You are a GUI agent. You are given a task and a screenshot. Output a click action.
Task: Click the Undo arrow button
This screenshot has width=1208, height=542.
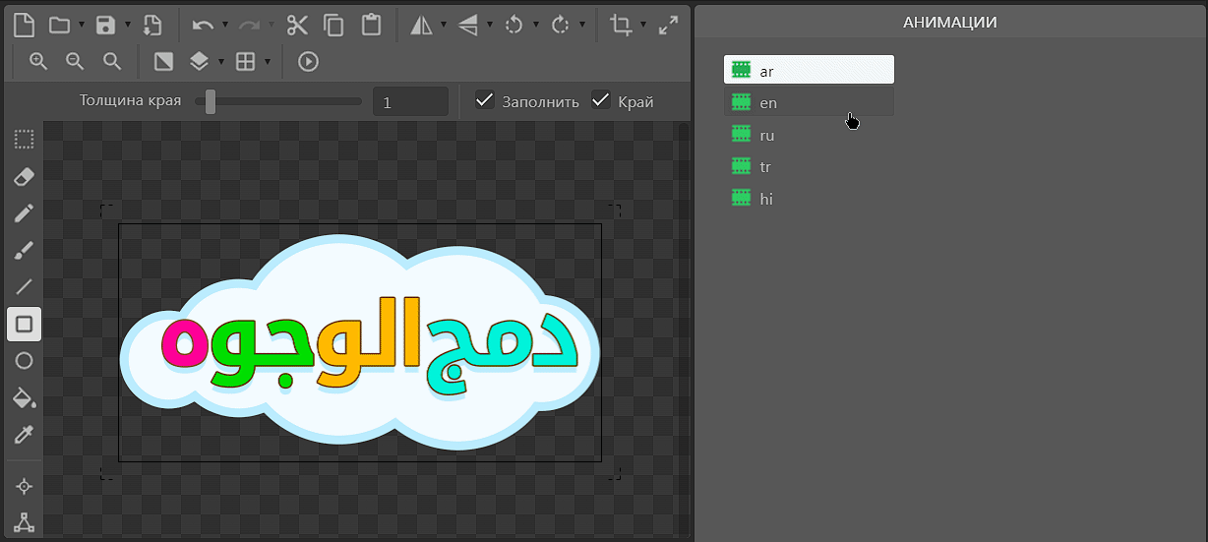tap(202, 26)
